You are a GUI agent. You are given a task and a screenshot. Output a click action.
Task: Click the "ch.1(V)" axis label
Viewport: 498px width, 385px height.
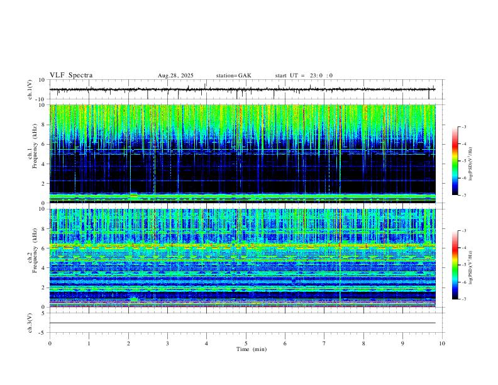[x=30, y=89]
